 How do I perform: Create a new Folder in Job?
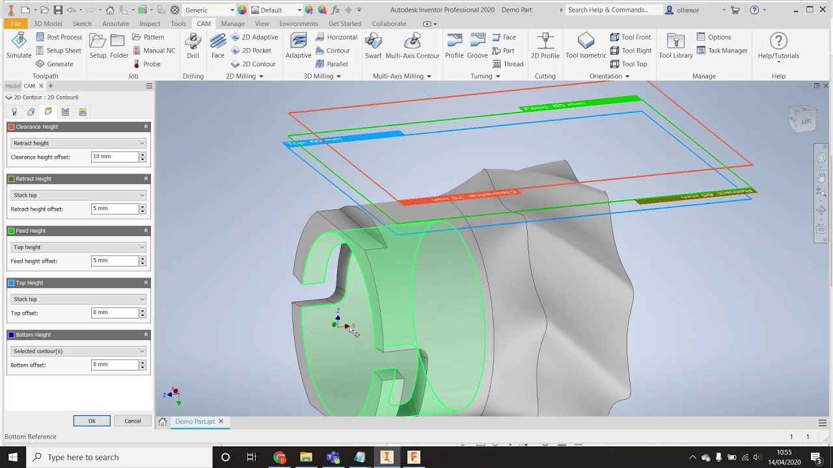coord(119,45)
